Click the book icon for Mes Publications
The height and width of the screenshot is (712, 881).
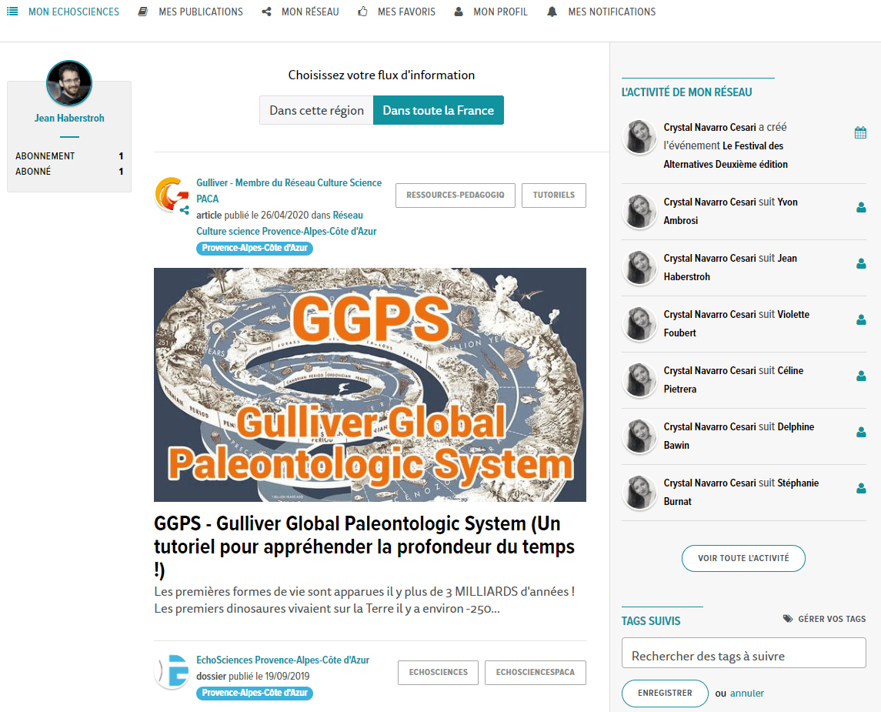(142, 12)
